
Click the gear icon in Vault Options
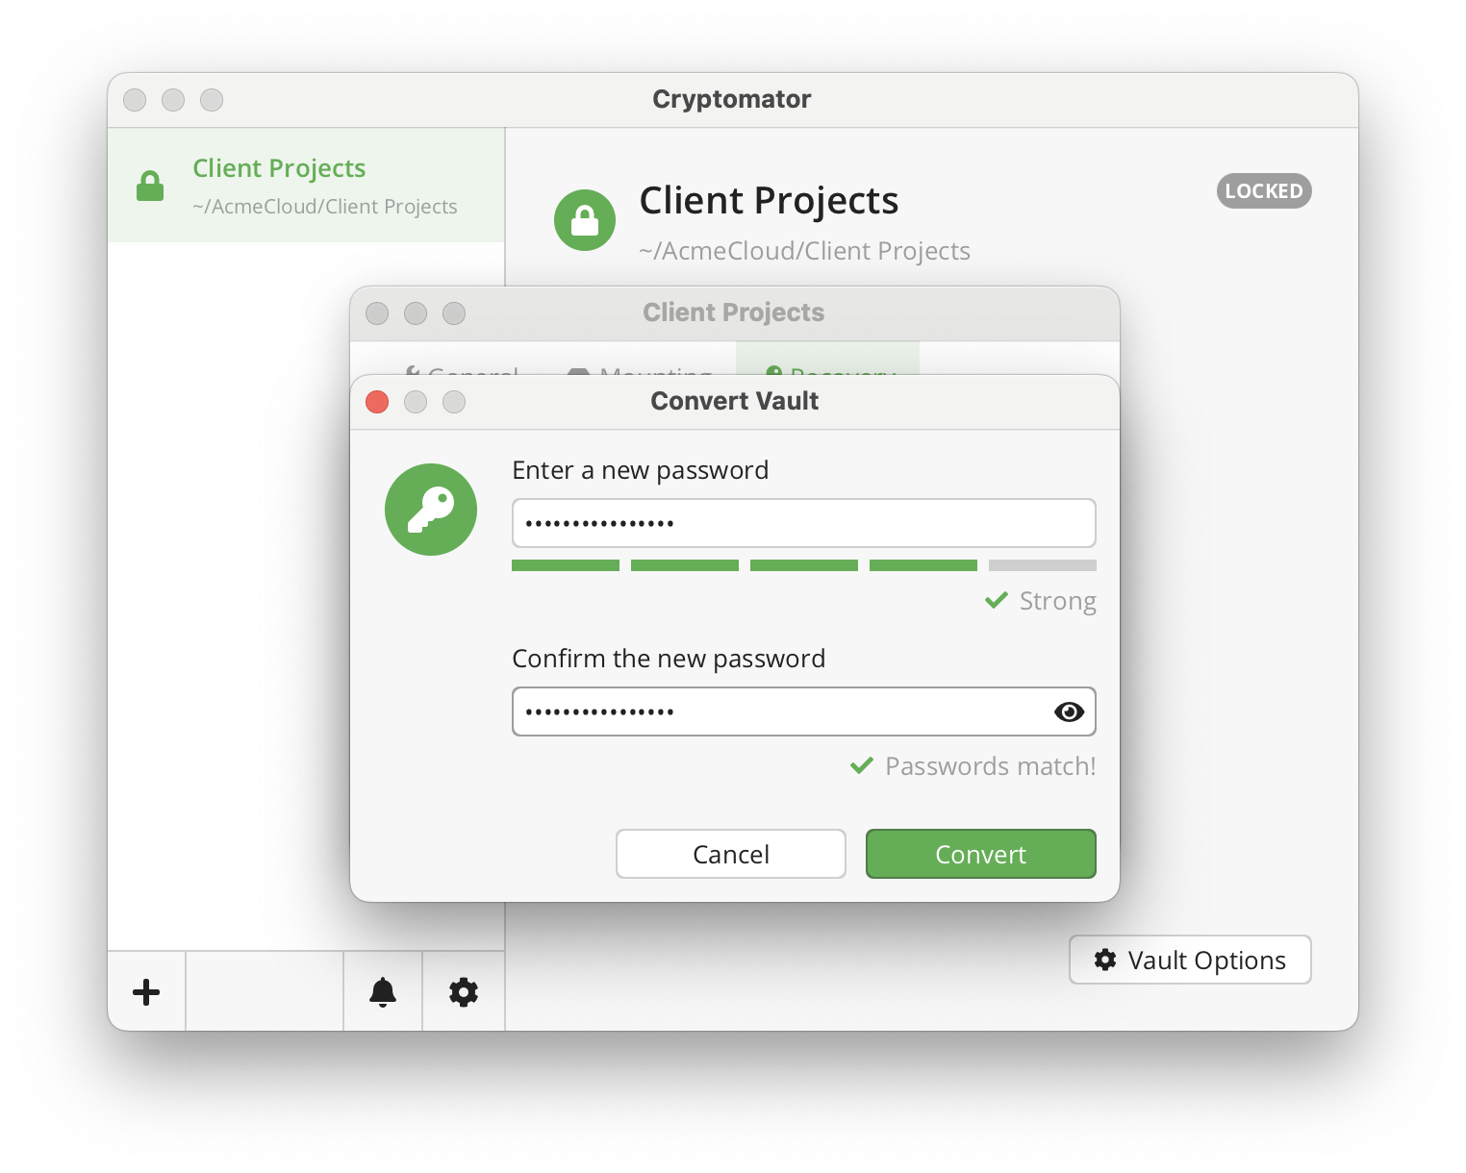pyautogui.click(x=1105, y=960)
